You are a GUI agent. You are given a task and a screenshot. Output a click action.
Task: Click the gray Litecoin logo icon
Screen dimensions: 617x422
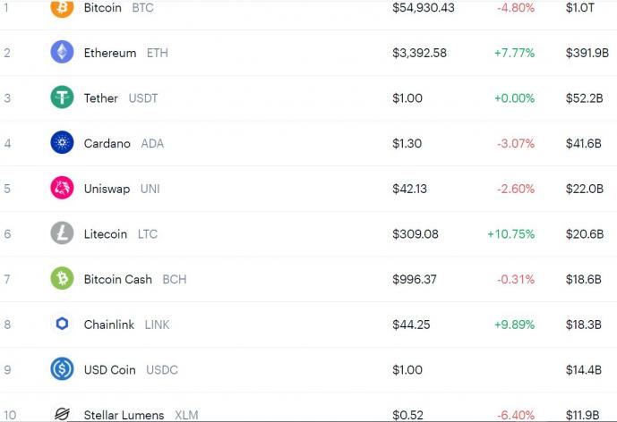[x=62, y=233]
